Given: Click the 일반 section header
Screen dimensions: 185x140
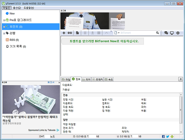Looking at the screenshot, I should (65, 120).
